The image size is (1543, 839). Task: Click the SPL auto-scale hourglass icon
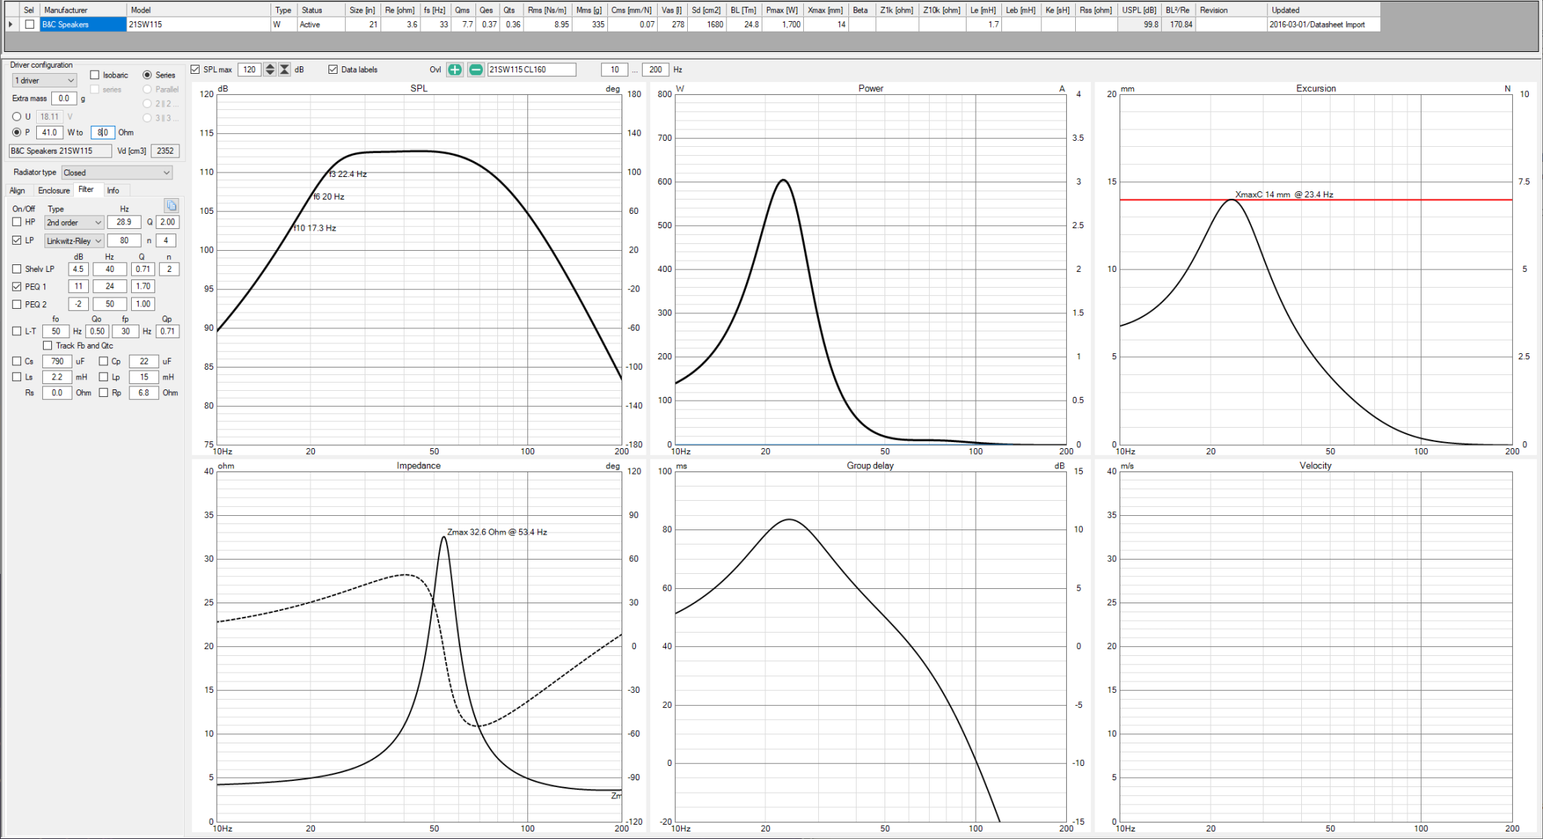[285, 69]
